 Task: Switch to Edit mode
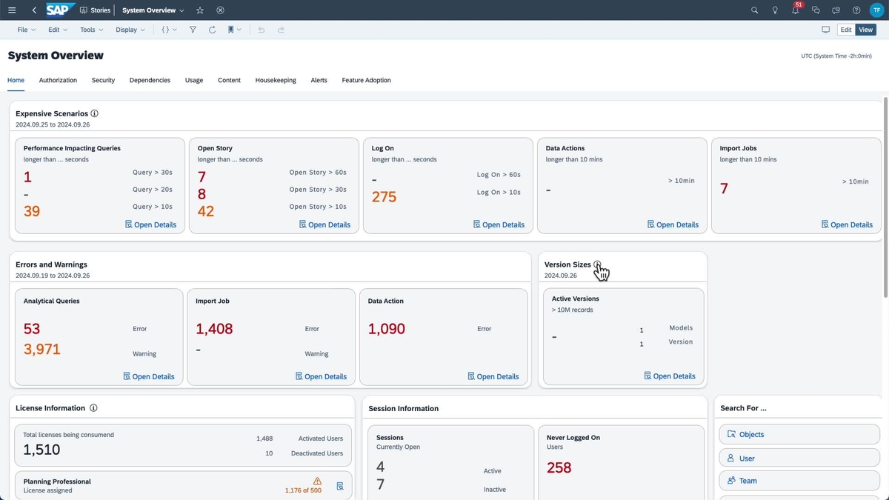click(x=846, y=30)
